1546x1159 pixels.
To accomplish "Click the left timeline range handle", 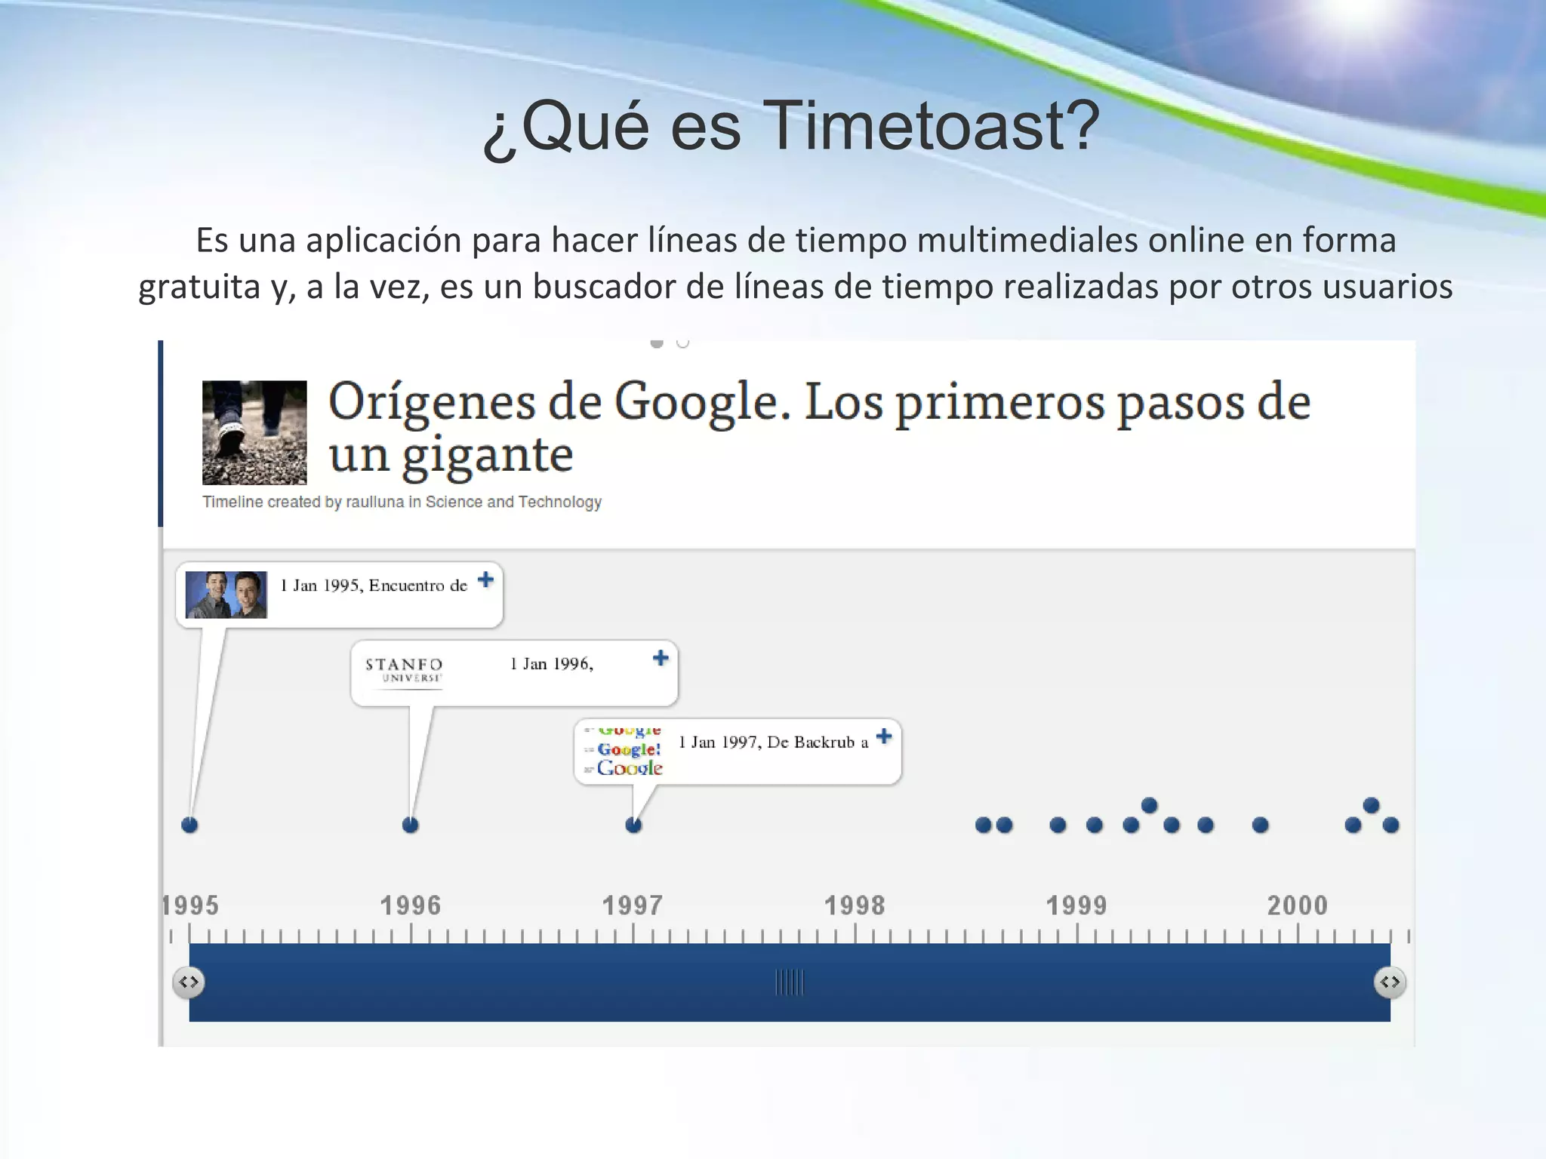I will coord(189,982).
